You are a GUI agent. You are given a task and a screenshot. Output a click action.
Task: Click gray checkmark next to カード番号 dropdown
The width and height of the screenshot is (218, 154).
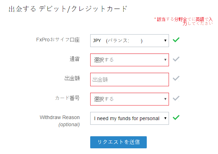click(x=176, y=98)
